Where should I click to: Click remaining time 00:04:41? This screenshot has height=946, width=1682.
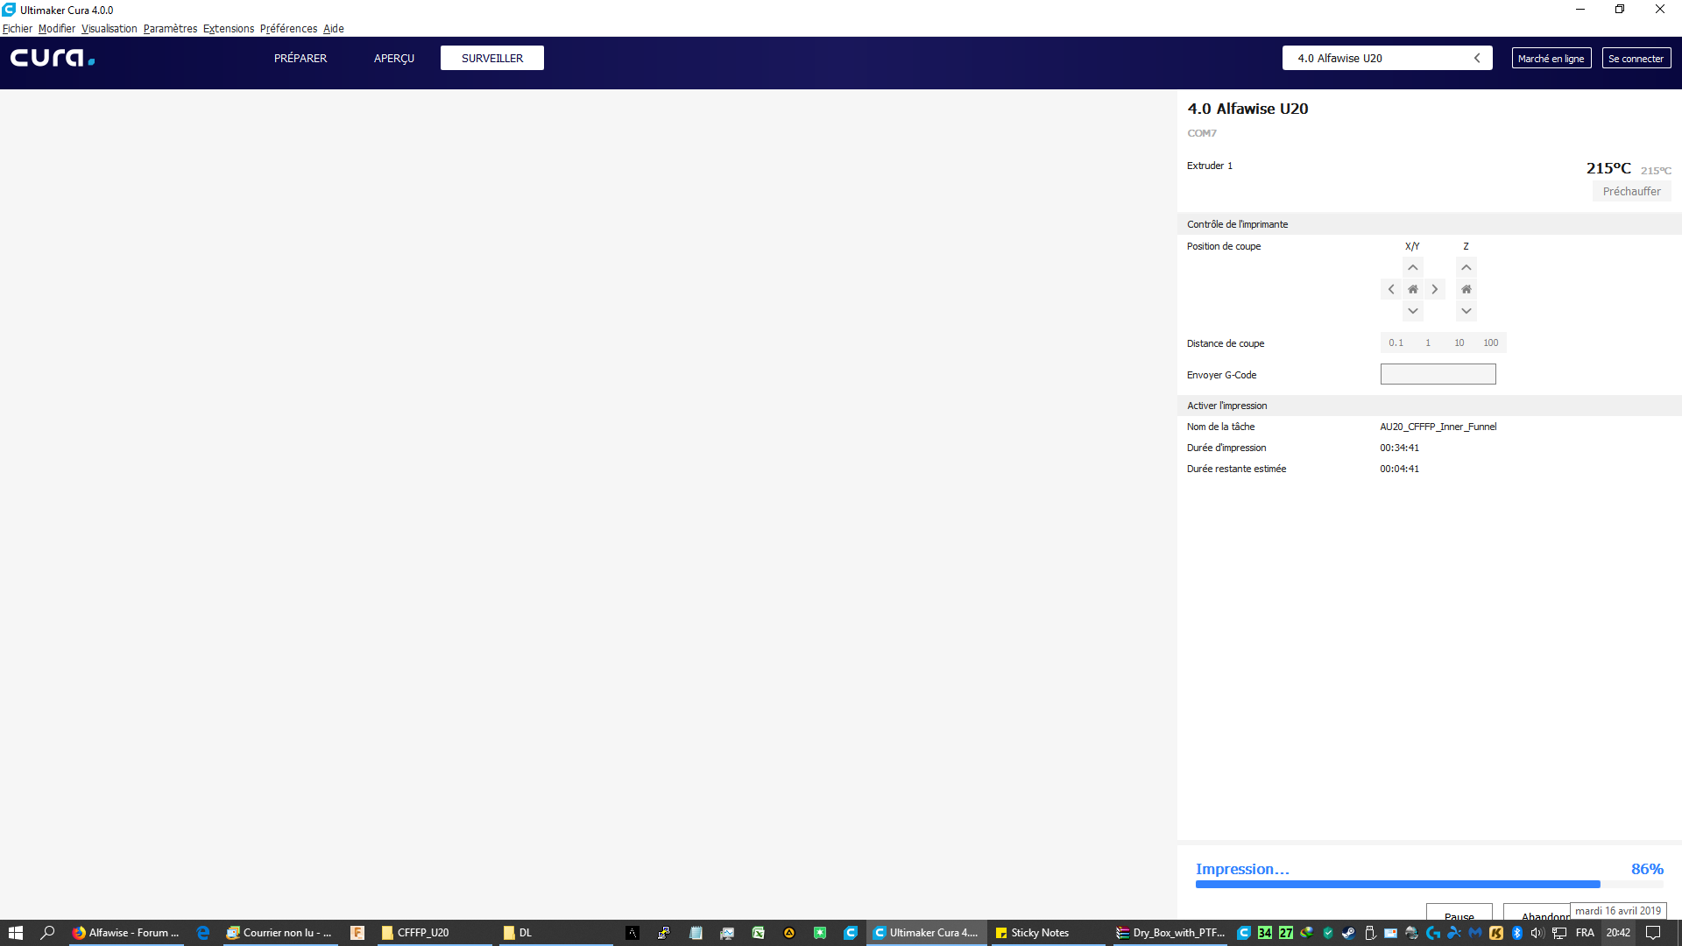click(1400, 469)
